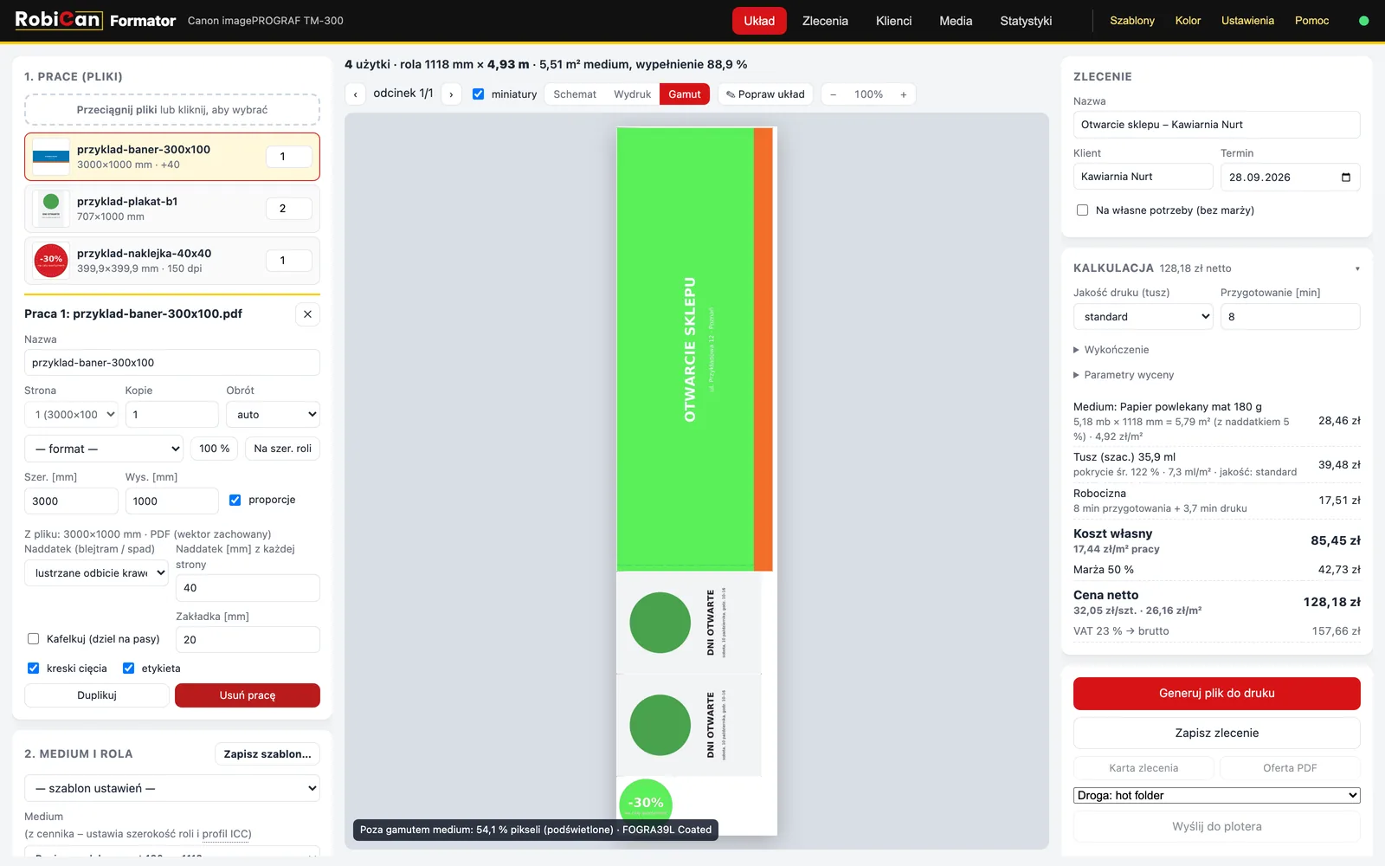Zoom in with plus button
The image size is (1385, 866).
pyautogui.click(x=903, y=94)
